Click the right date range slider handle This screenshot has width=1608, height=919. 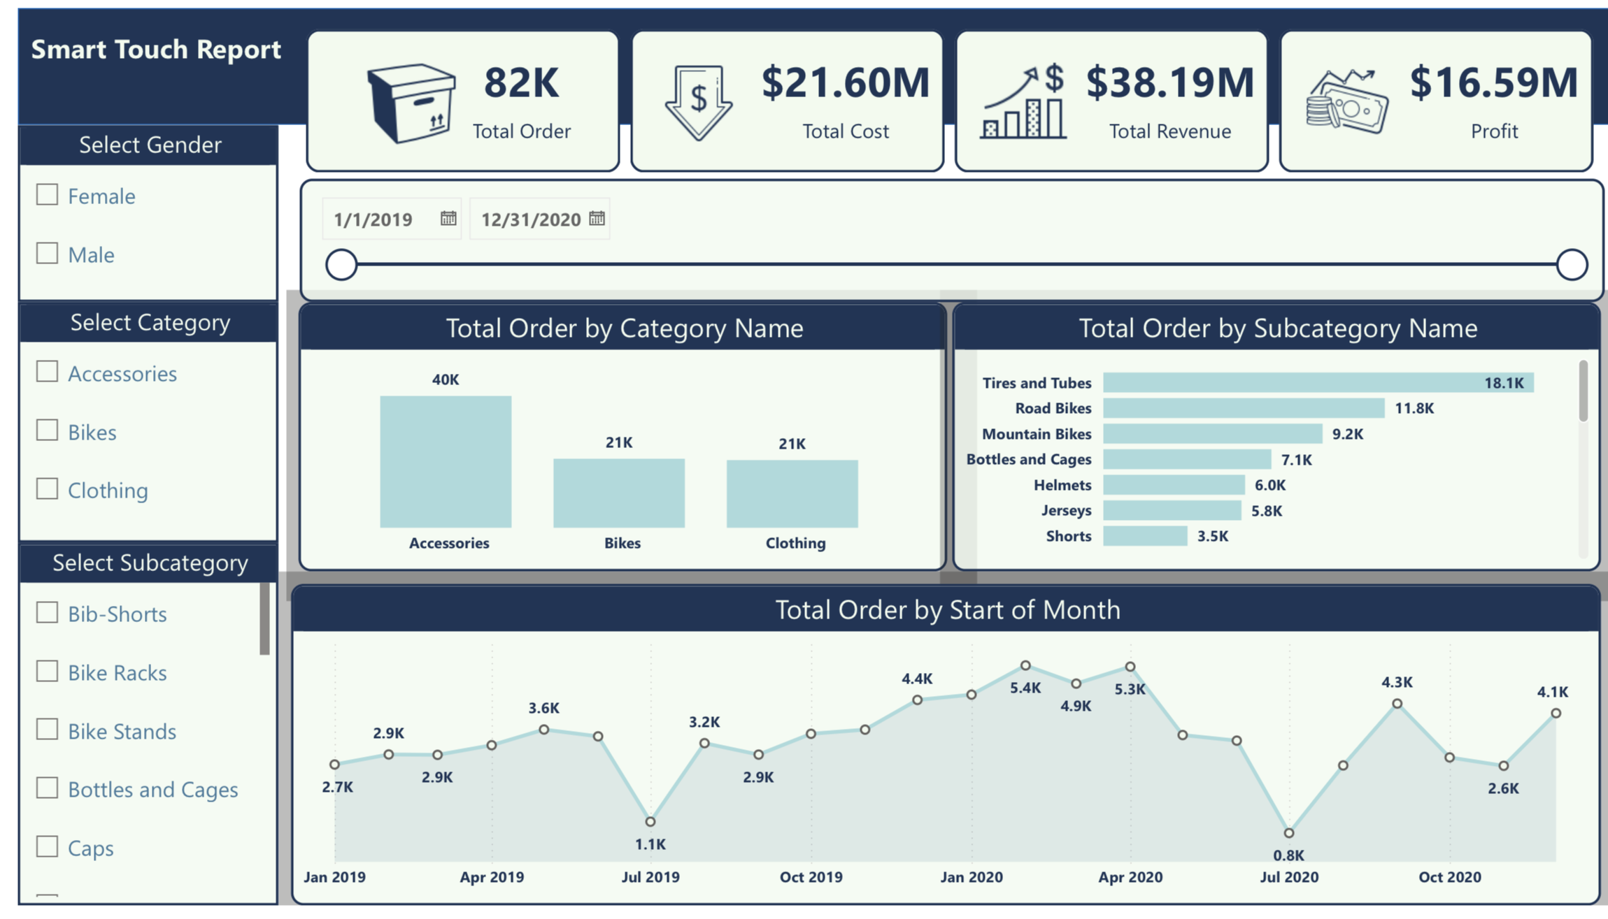point(1572,265)
